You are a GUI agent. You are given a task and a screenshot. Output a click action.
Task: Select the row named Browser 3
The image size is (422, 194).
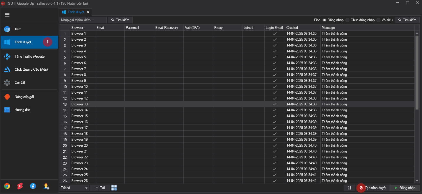[237, 45]
